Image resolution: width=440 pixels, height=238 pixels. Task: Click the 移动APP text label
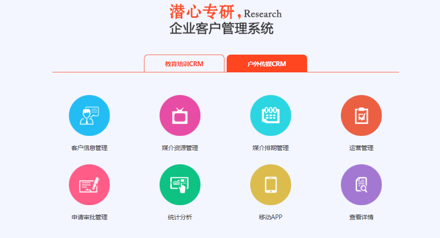click(x=271, y=217)
